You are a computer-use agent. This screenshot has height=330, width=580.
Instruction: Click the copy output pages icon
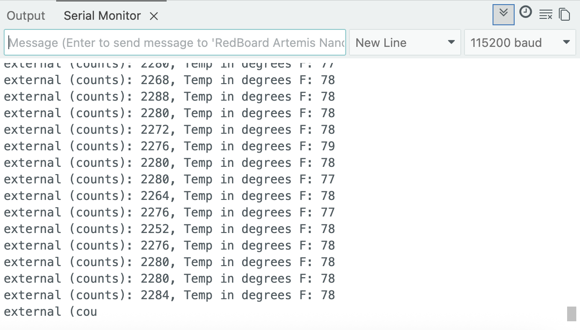(564, 15)
